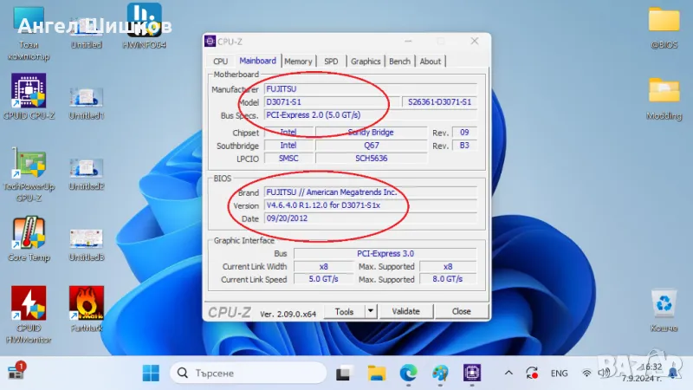Switch to the Memory tab
The image size is (693, 390).
click(298, 62)
